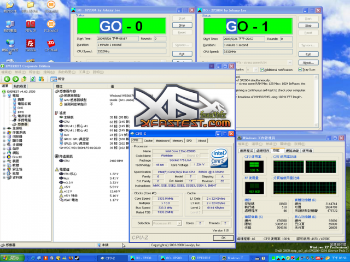Open the 網路上的芳鄰 network desktop icon
The width and height of the screenshot is (350, 262).
pos(10,47)
